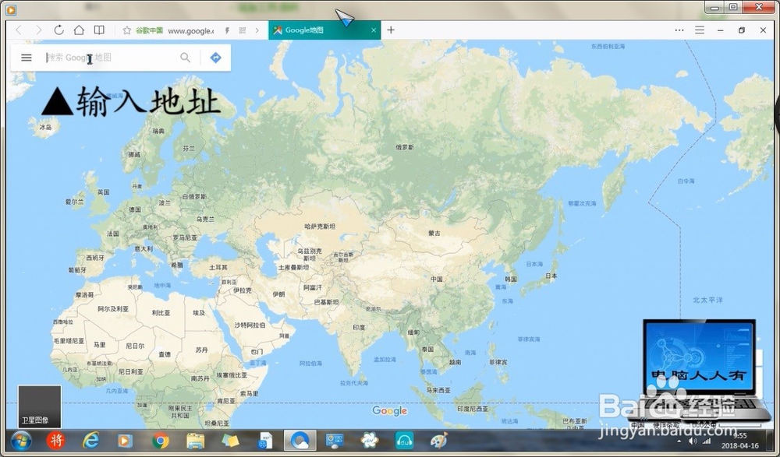Open the document file icon in taskbar

click(x=266, y=441)
